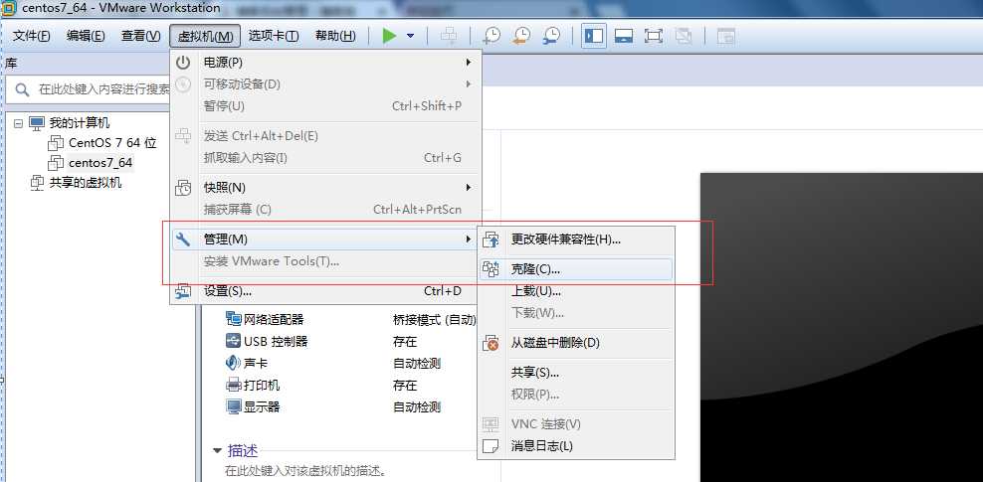Viewport: 983px width, 482px height.
Task: Select 我的计算机 in the library tree
Action: [80, 123]
